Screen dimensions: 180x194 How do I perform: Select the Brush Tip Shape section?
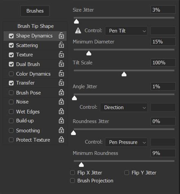35,26
